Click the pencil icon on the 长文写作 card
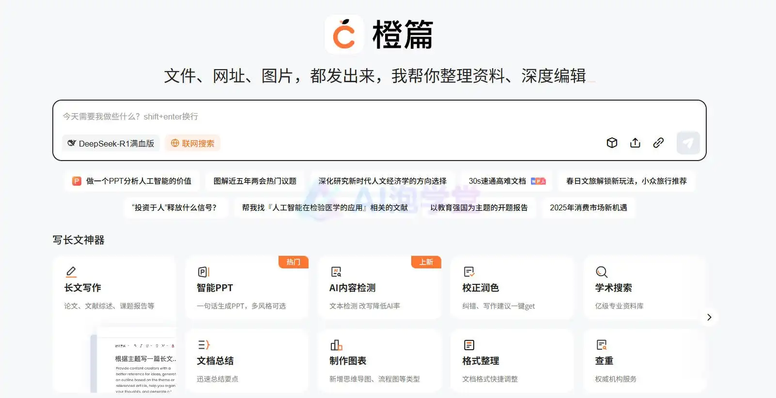 [71, 272]
